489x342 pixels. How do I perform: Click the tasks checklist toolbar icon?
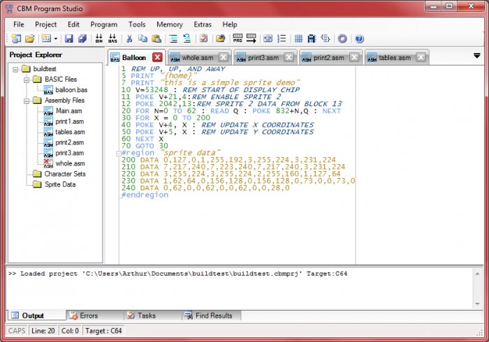click(x=204, y=38)
